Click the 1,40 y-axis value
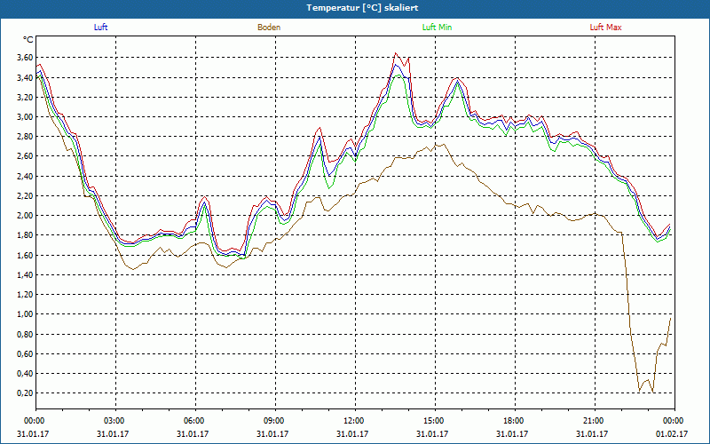Screen dimensions: 710x444 pos(25,274)
